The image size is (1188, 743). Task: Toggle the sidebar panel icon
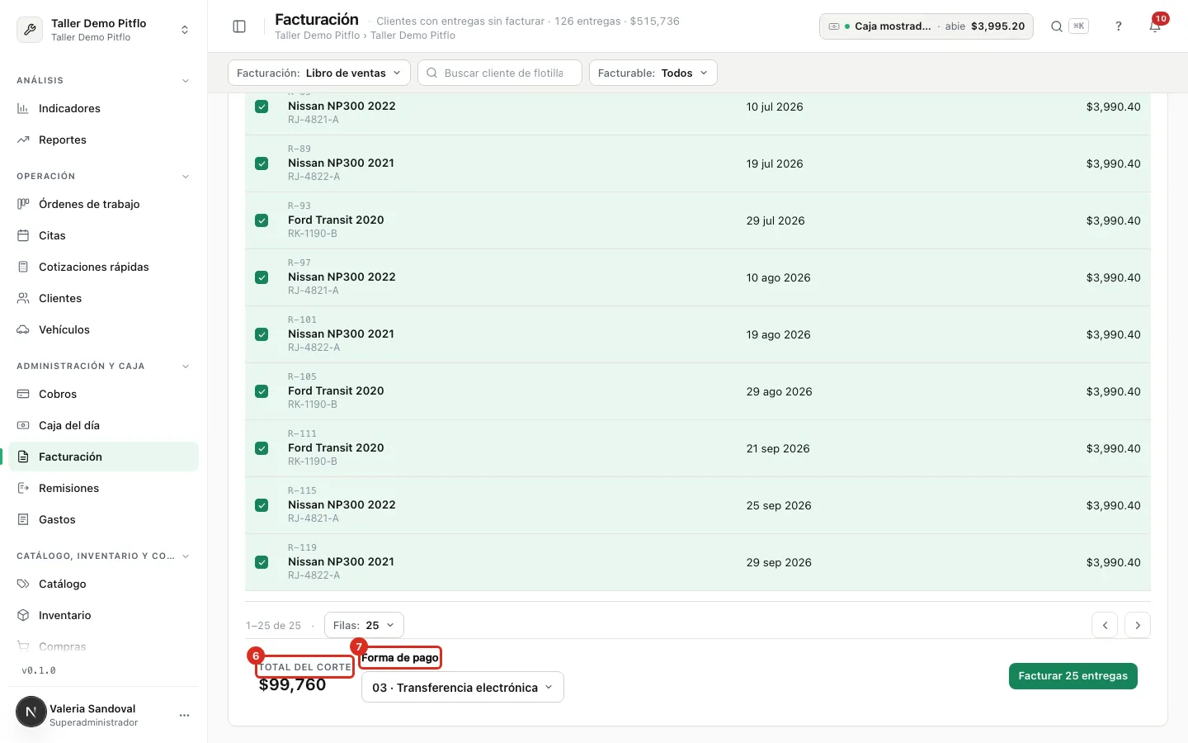(x=239, y=26)
